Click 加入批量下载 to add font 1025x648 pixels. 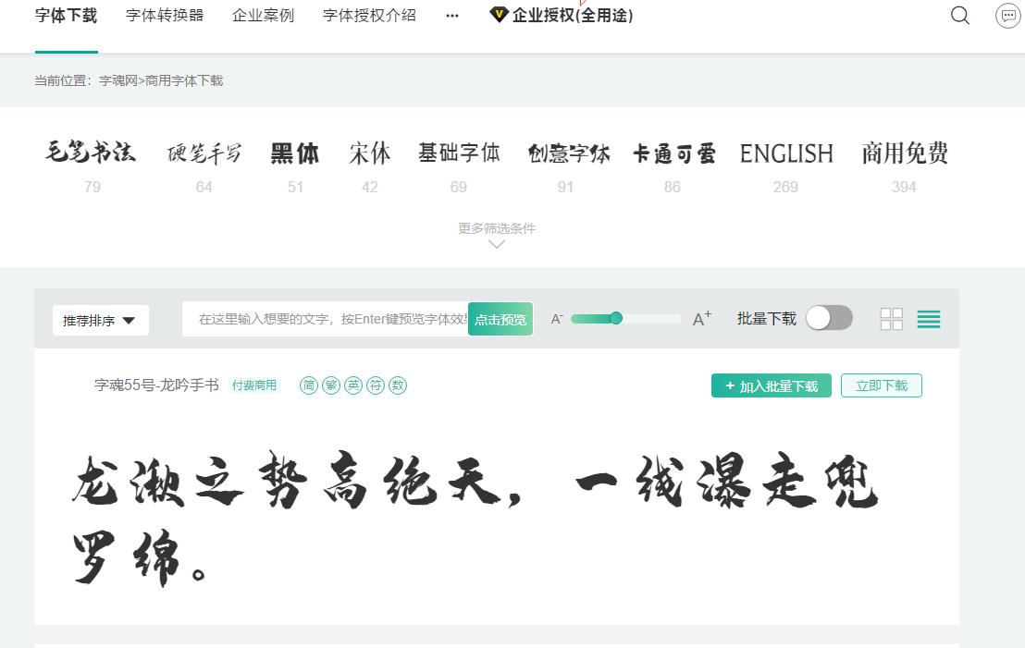pyautogui.click(x=771, y=385)
